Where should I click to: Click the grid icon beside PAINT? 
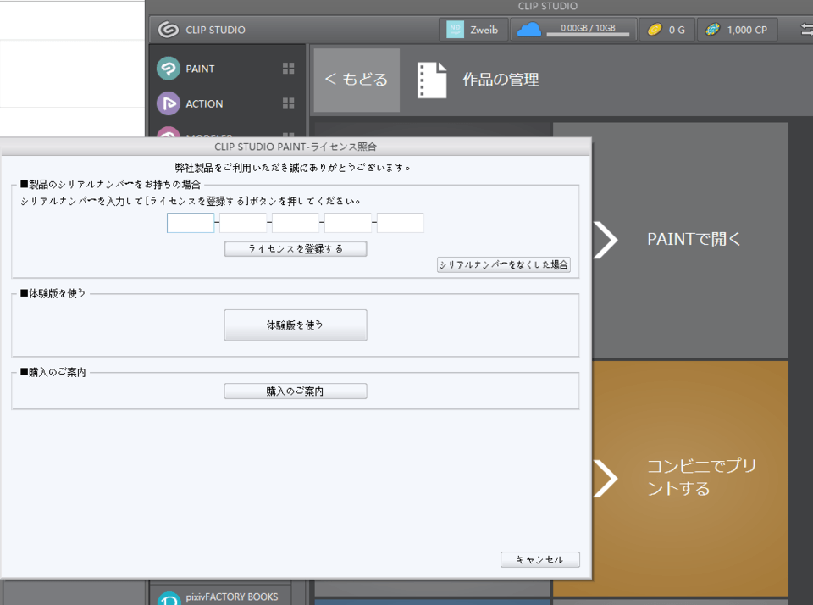[x=288, y=69]
